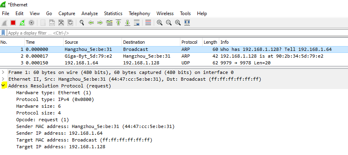Stop the running packet capture
This screenshot has height=155, width=348.
tap(13, 23)
